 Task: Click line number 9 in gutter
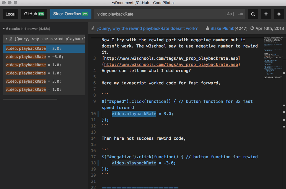tap(94, 101)
